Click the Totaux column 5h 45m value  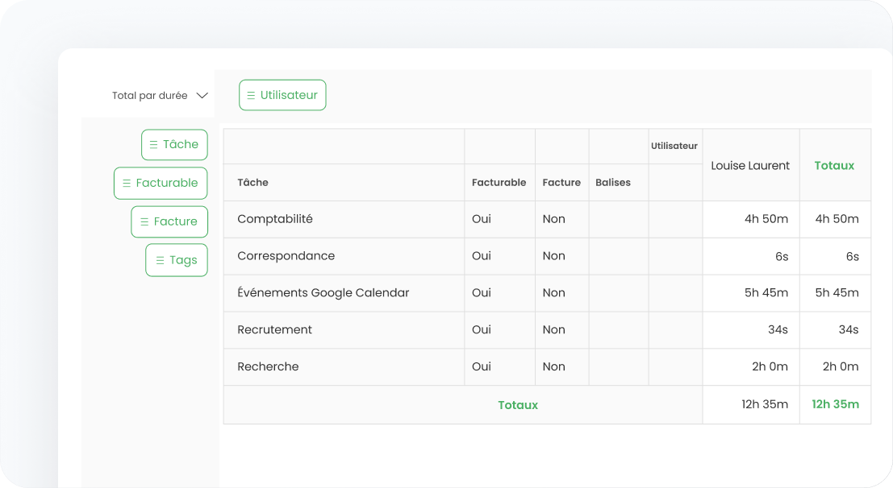(837, 293)
